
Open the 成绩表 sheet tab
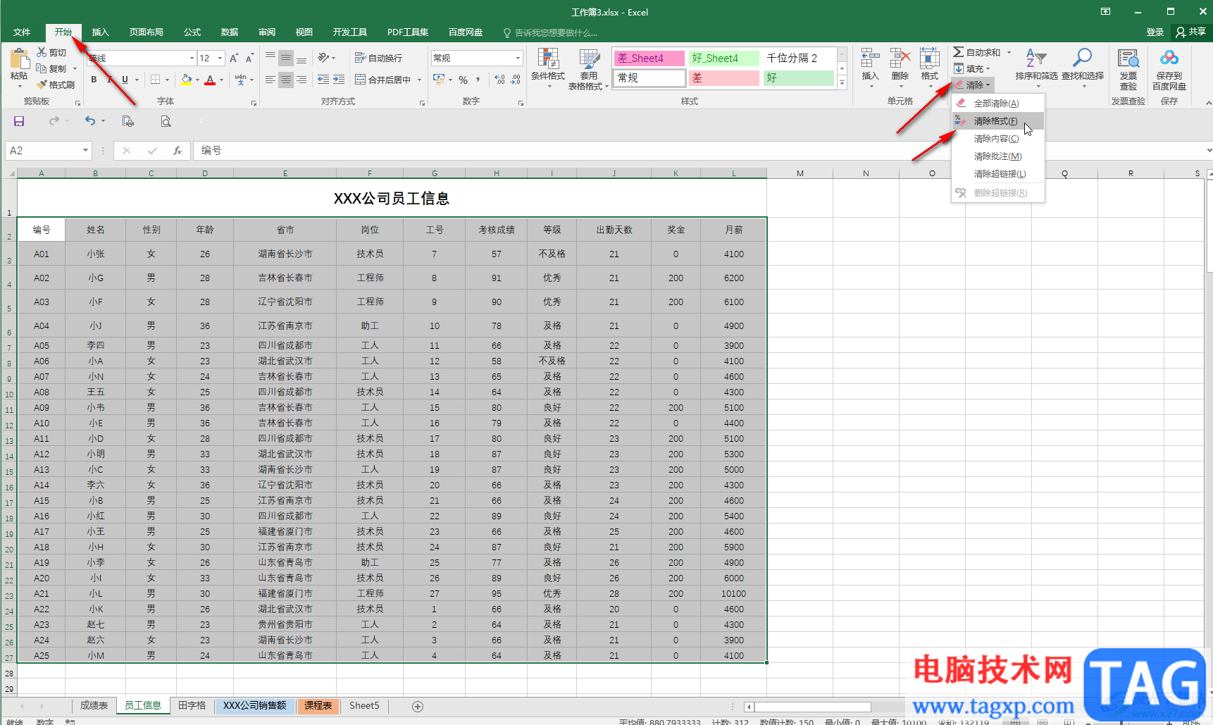pos(94,705)
